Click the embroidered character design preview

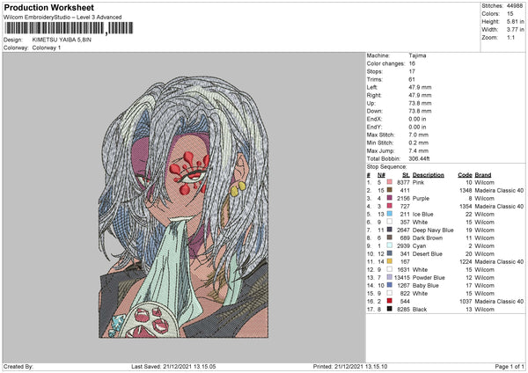coord(184,207)
